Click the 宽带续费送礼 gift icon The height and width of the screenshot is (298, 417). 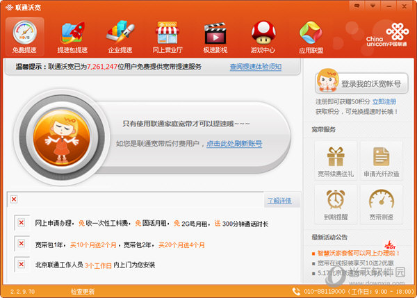pyautogui.click(x=336, y=161)
